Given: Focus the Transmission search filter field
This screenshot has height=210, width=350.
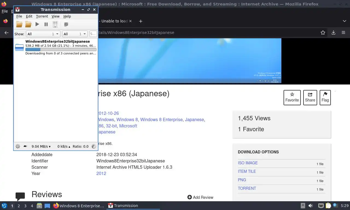Looking at the screenshot, I should [x=93, y=34].
